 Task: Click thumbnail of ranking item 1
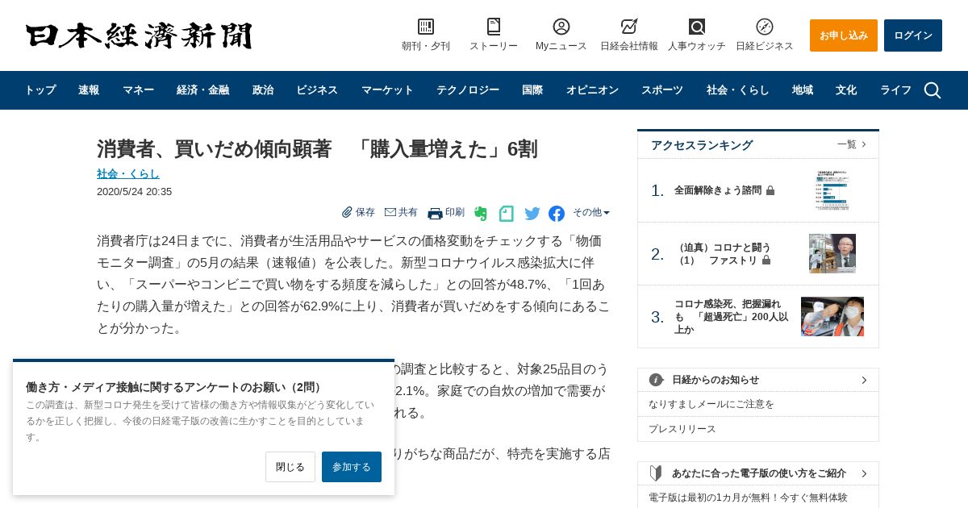click(832, 190)
